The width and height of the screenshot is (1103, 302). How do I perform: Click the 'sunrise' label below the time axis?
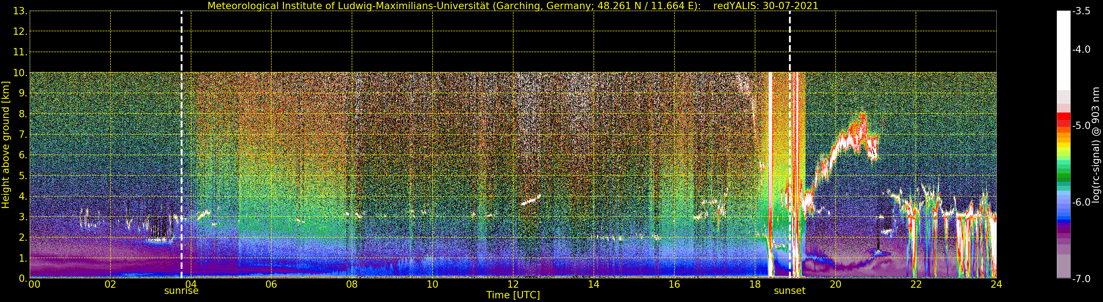[x=181, y=291]
